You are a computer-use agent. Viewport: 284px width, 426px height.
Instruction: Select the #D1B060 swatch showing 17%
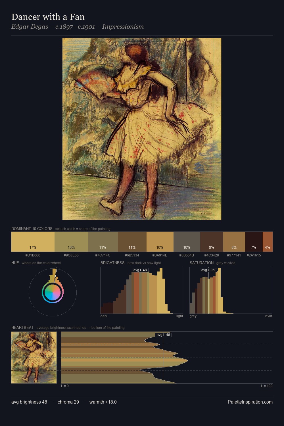click(x=33, y=242)
